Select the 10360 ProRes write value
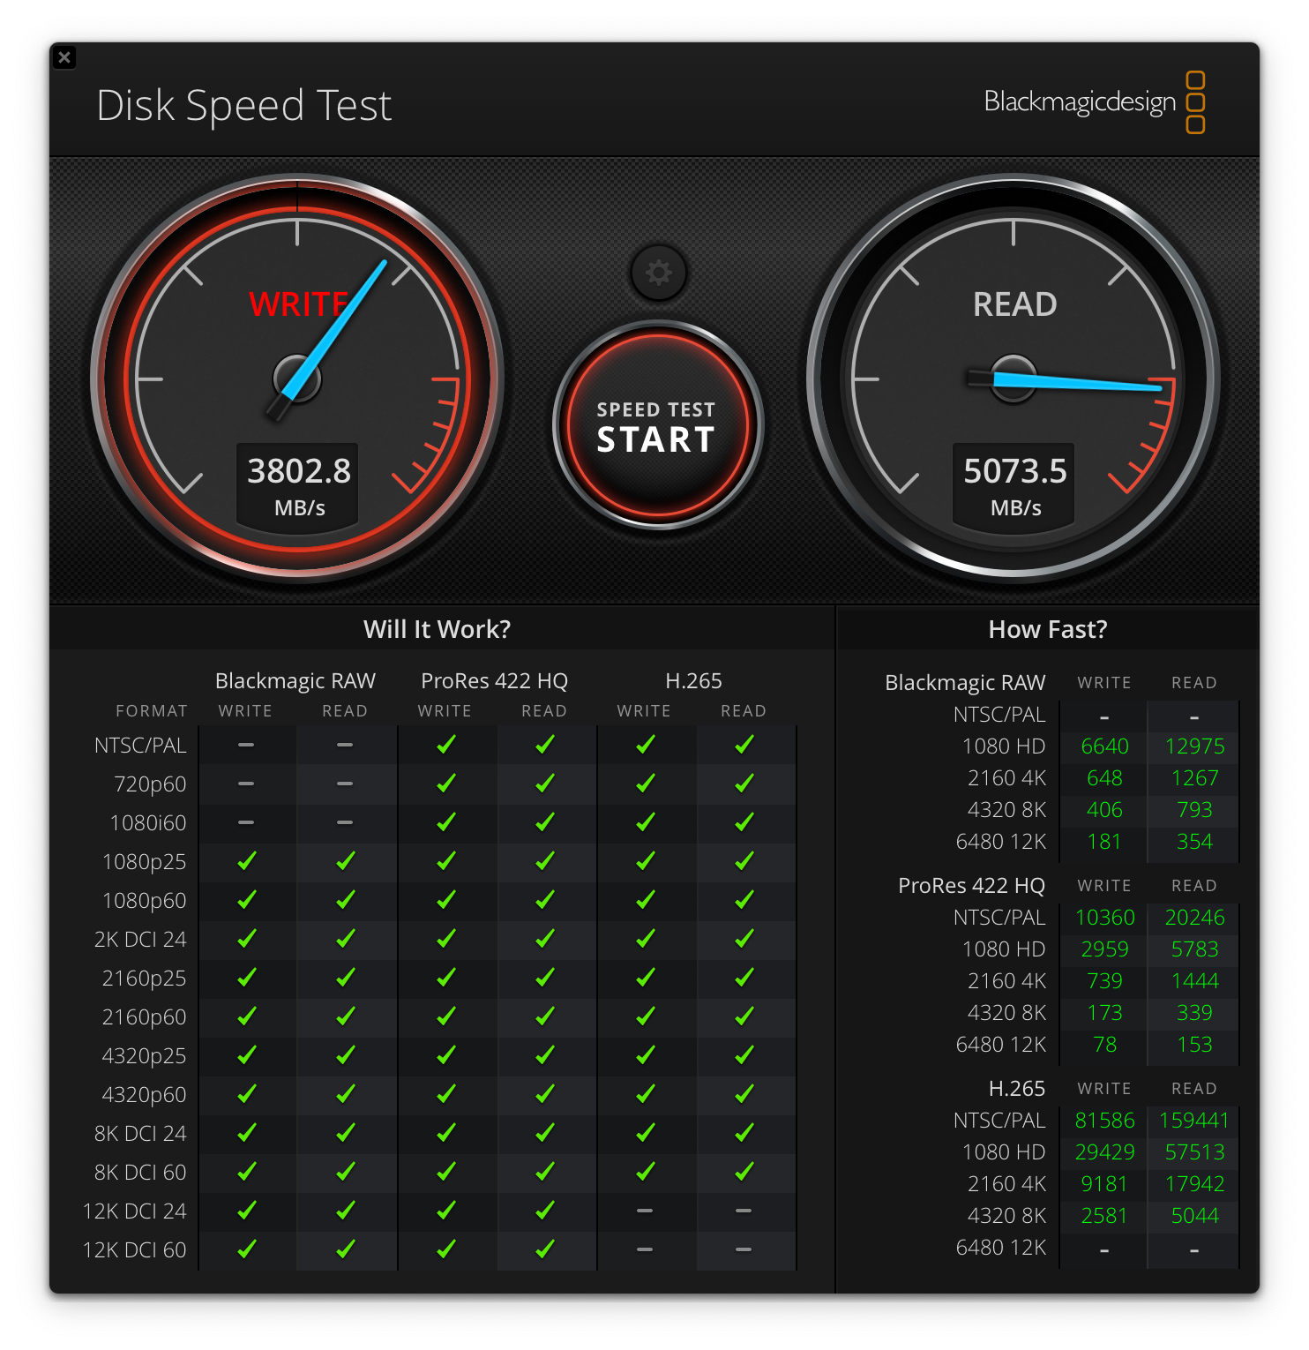This screenshot has height=1350, width=1309. point(1104,918)
